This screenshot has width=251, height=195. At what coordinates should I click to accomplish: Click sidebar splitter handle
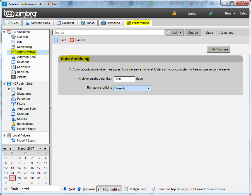(51, 107)
